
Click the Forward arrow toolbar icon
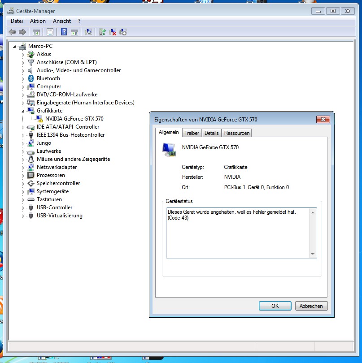[x=22, y=32]
